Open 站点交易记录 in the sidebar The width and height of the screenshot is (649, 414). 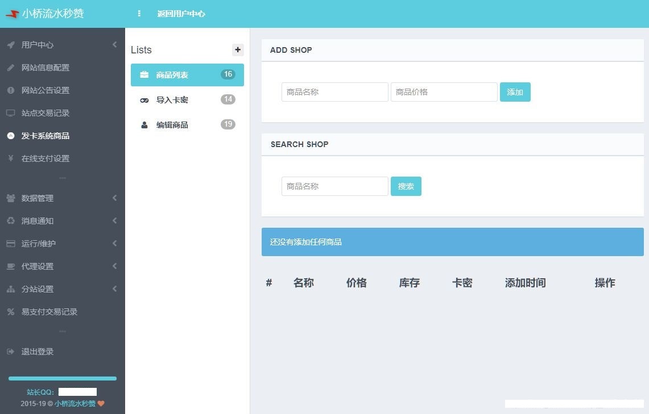coord(46,113)
